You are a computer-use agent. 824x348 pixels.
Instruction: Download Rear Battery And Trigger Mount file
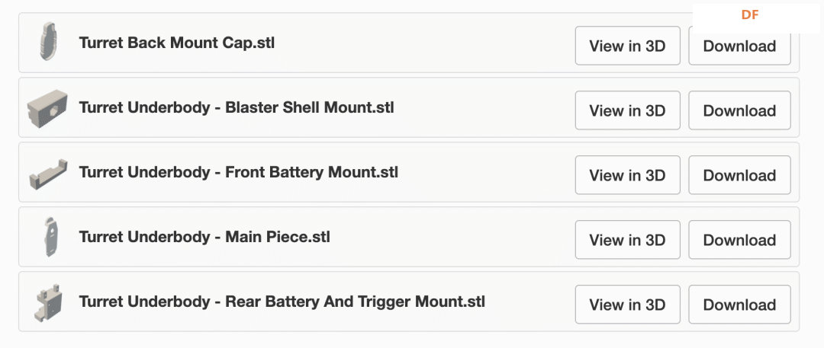[739, 305]
